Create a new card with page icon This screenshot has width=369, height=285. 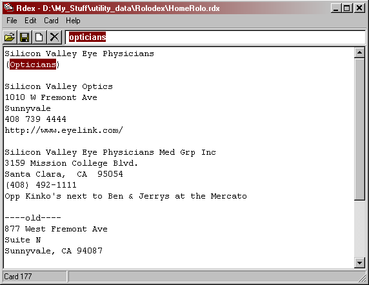(x=39, y=37)
